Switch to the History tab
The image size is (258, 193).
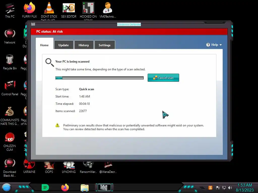point(84,45)
